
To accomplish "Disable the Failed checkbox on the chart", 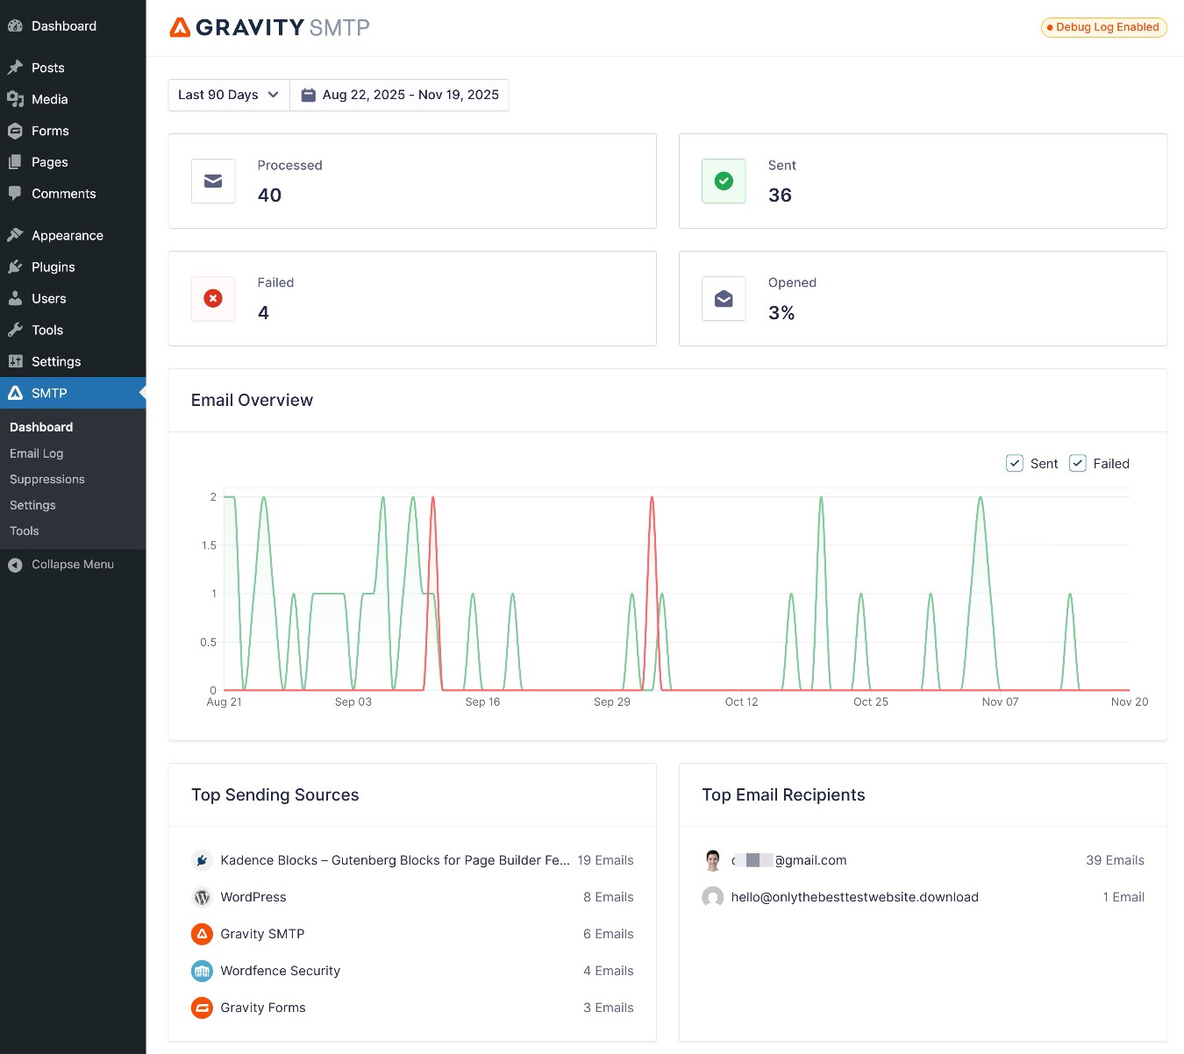I will (x=1077, y=463).
